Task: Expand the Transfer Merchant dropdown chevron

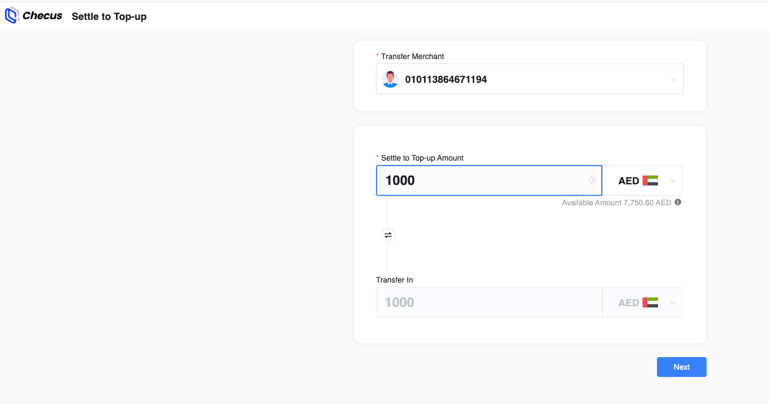Action: (674, 79)
